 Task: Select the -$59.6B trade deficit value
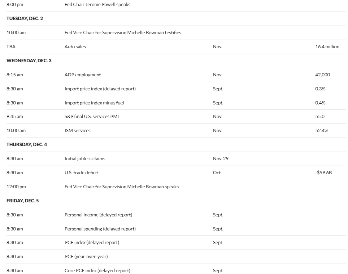click(323, 173)
